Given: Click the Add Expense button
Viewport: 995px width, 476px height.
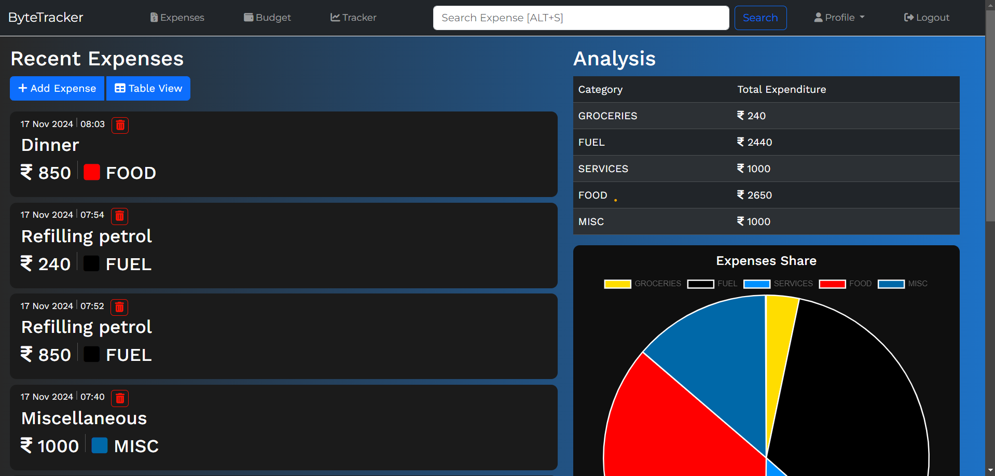Looking at the screenshot, I should point(57,88).
